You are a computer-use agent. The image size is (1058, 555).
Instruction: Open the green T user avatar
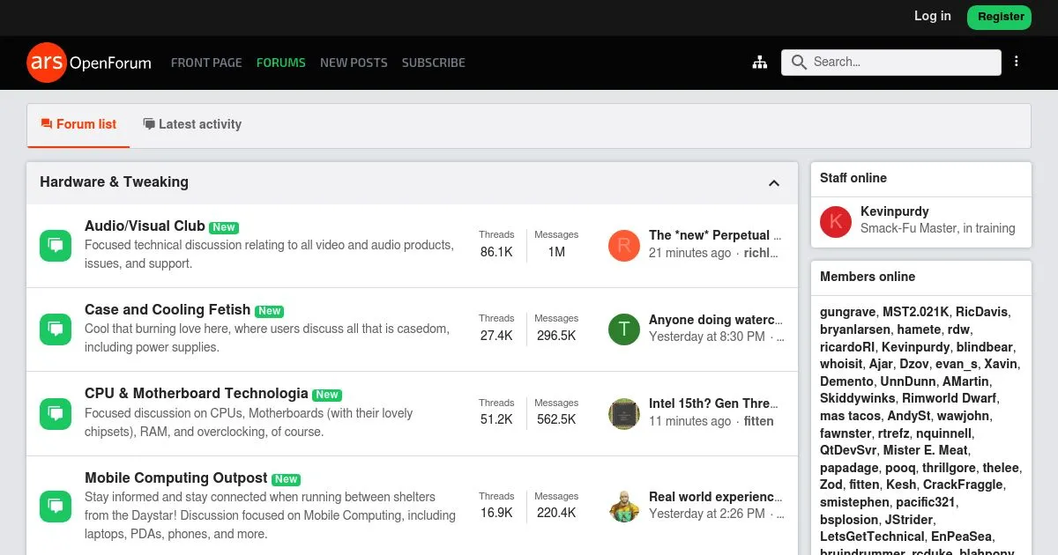click(624, 329)
